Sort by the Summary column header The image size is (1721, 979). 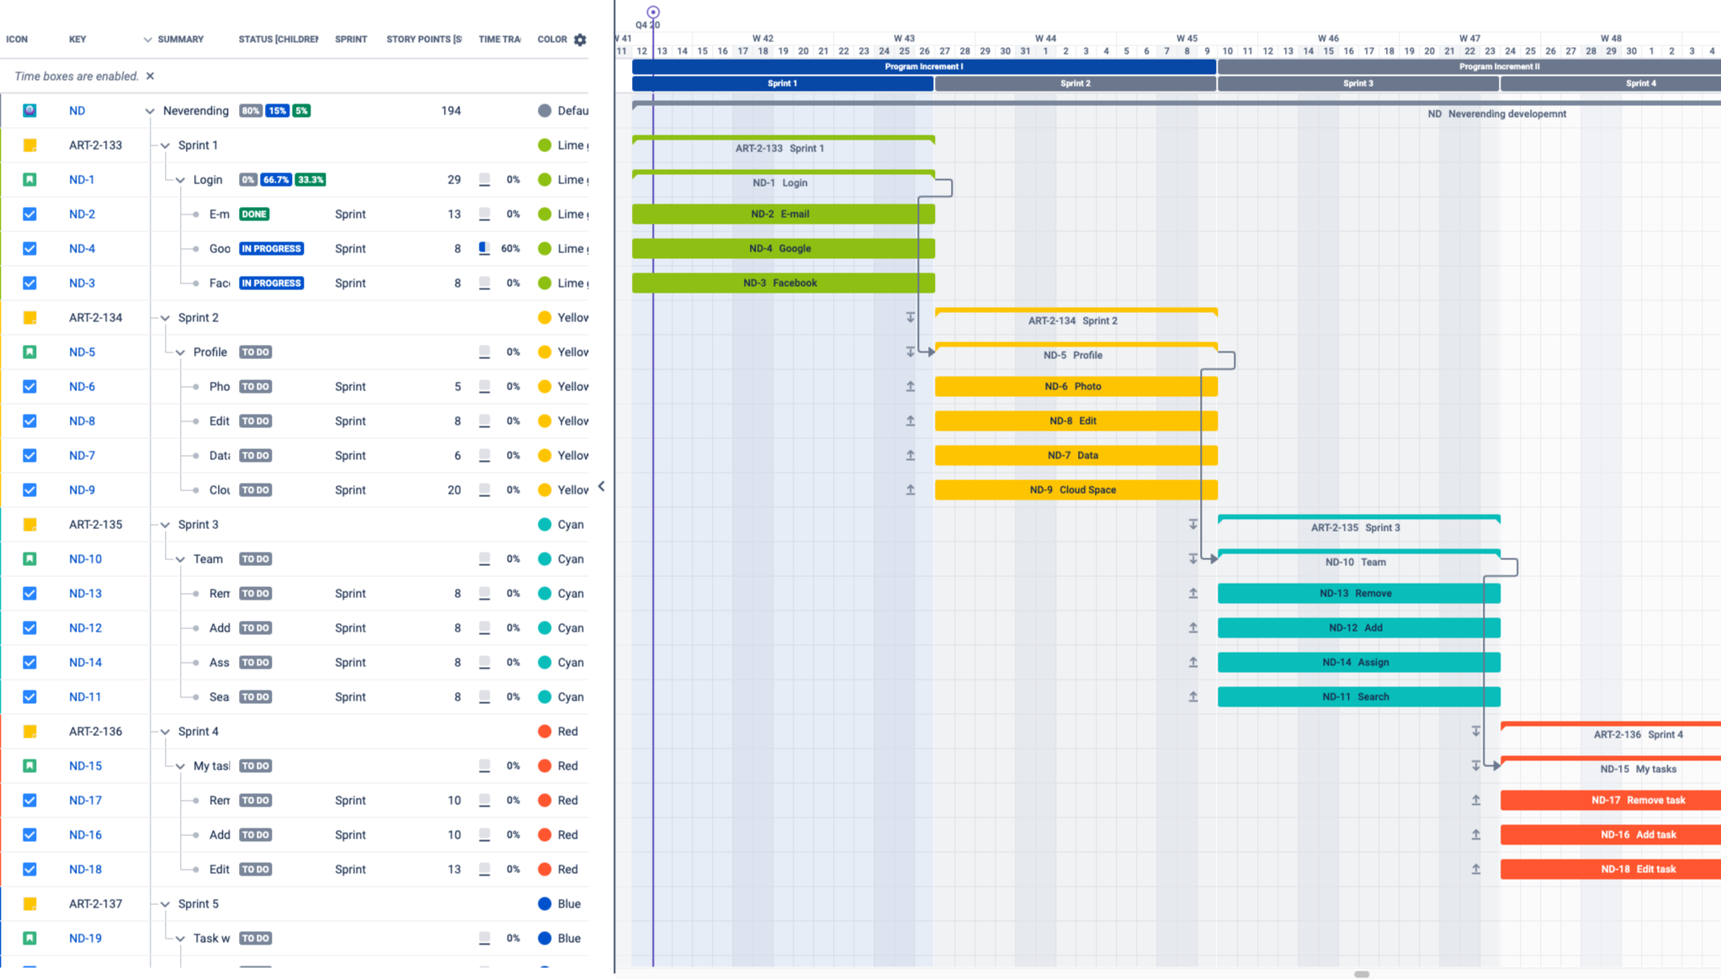tap(180, 40)
